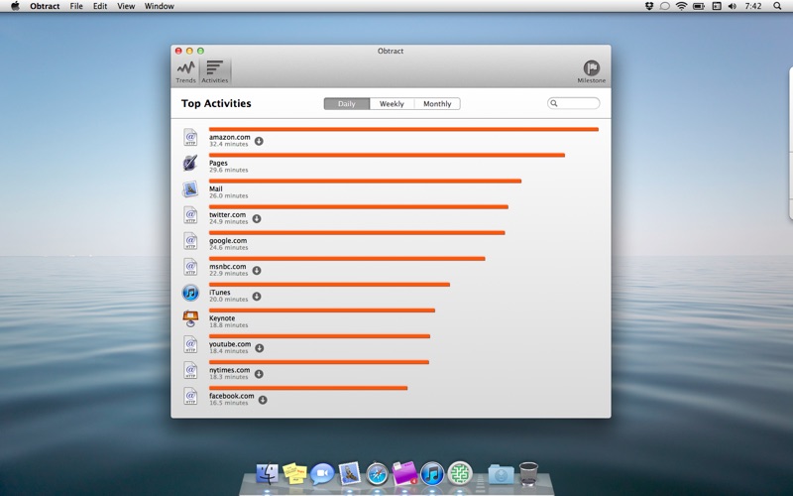The image size is (793, 496).
Task: Select the Pages activity label
Action: [218, 163]
